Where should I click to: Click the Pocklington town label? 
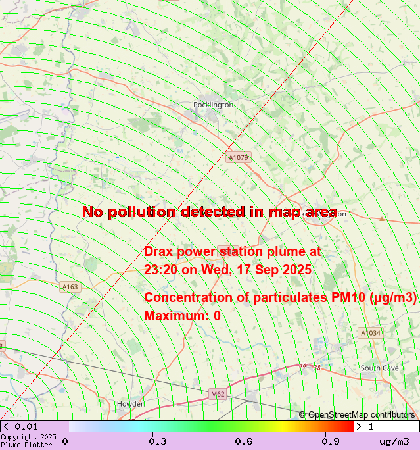[213, 105]
